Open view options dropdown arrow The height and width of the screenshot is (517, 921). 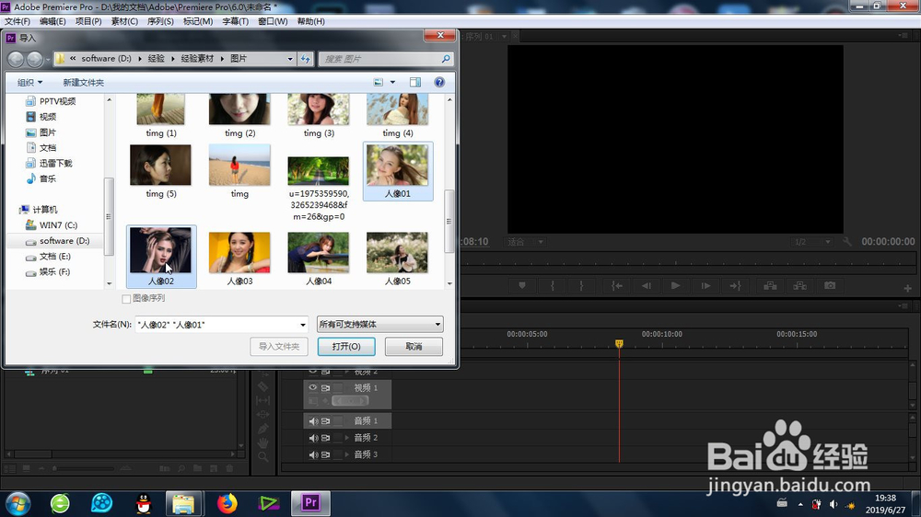[393, 82]
